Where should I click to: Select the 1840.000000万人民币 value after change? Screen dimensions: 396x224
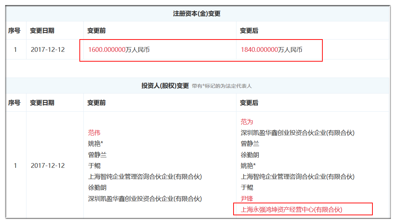click(x=271, y=50)
